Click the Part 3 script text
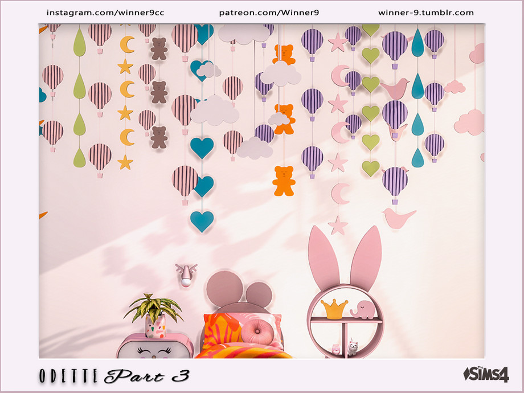The height and width of the screenshot is (393, 524). [x=147, y=376]
